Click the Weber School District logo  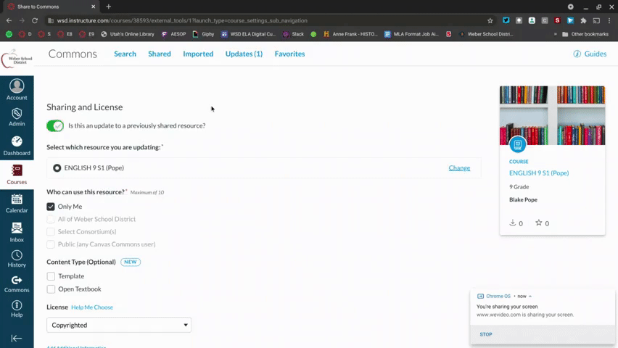pyautogui.click(x=17, y=59)
